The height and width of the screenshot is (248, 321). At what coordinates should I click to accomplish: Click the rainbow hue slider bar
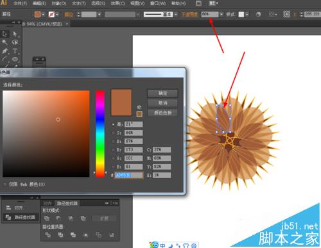(100, 133)
